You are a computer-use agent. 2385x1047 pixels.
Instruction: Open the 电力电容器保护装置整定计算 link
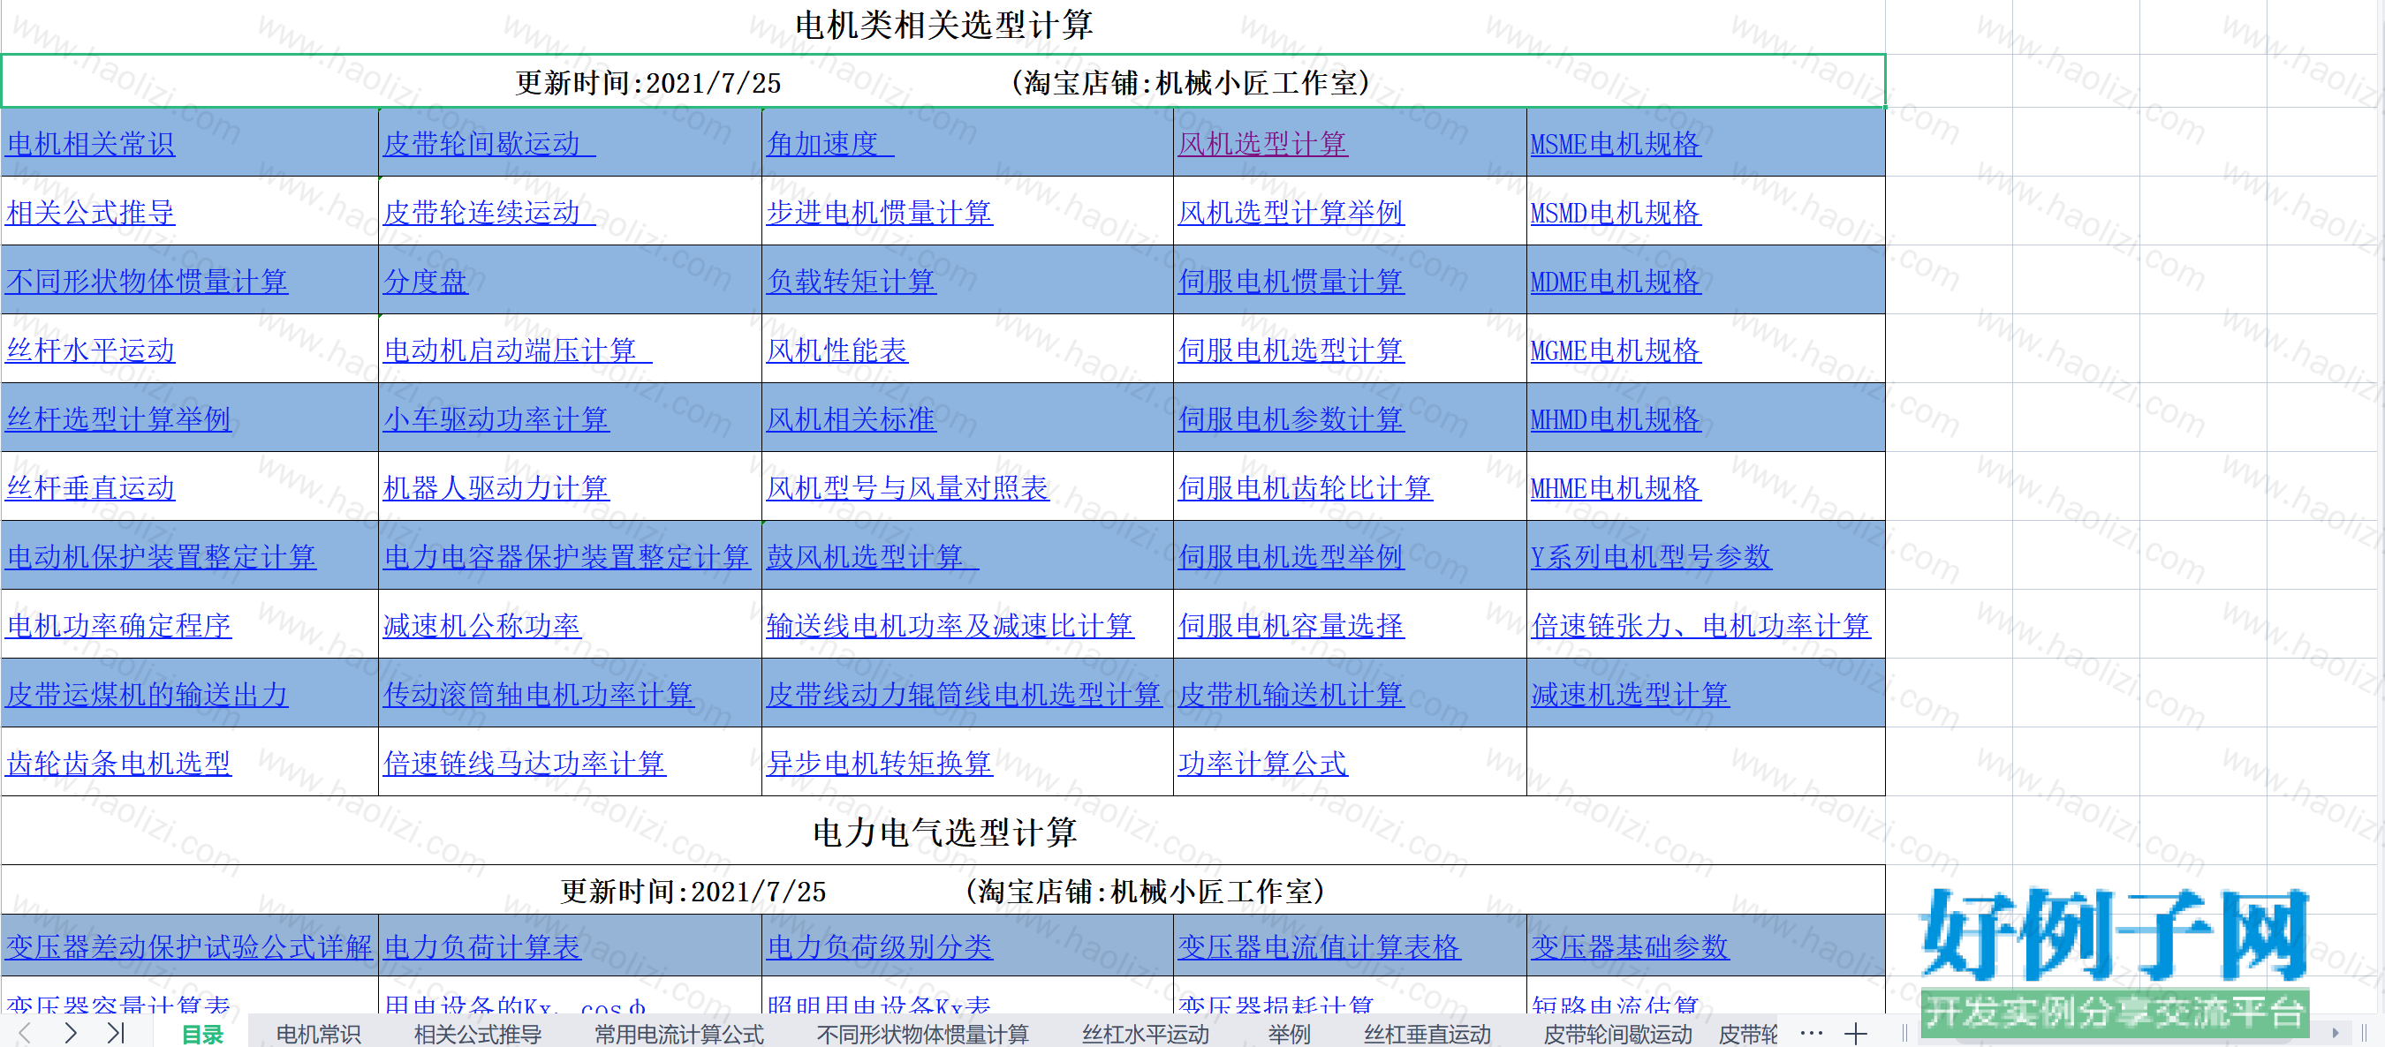[x=566, y=557]
